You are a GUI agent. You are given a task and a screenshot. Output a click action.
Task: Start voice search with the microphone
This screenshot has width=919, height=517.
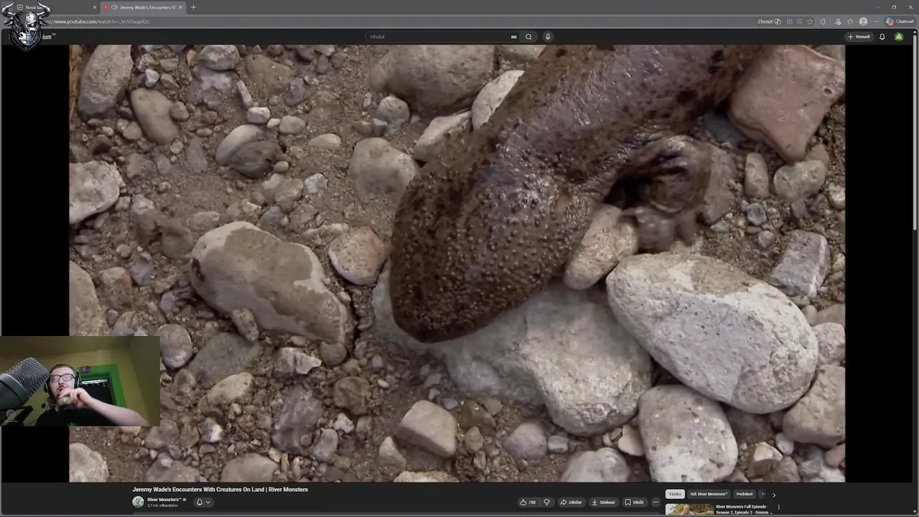coord(548,37)
